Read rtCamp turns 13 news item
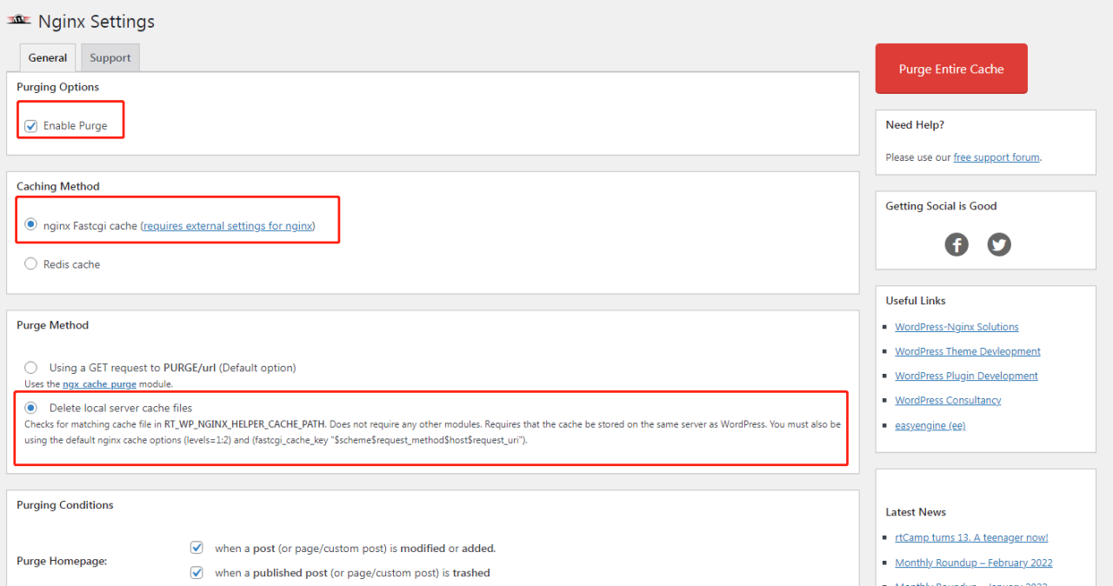The width and height of the screenshot is (1113, 586). (971, 537)
